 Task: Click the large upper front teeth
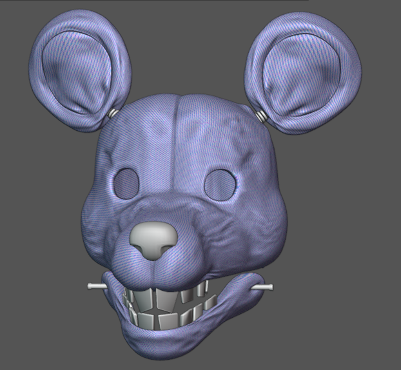(155, 300)
